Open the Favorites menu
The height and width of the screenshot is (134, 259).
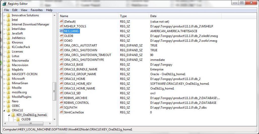click(37, 10)
